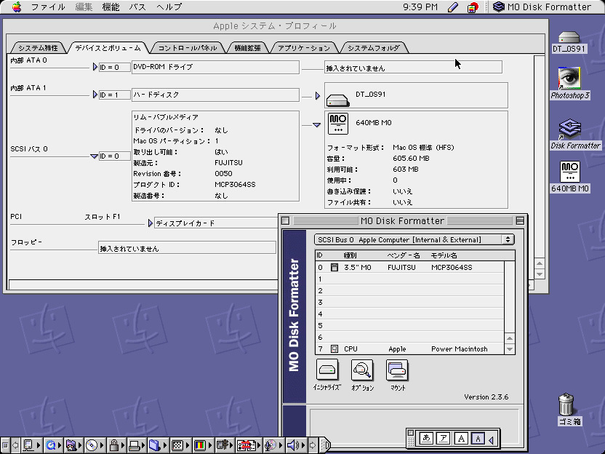The height and width of the screenshot is (454, 605).
Task: Select the FUJITSU MCP3064SS row at ID 0
Action: pyautogui.click(x=409, y=267)
